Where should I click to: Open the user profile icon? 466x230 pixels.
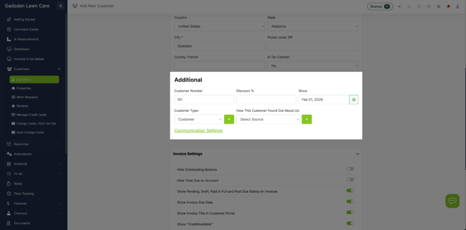point(457,6)
